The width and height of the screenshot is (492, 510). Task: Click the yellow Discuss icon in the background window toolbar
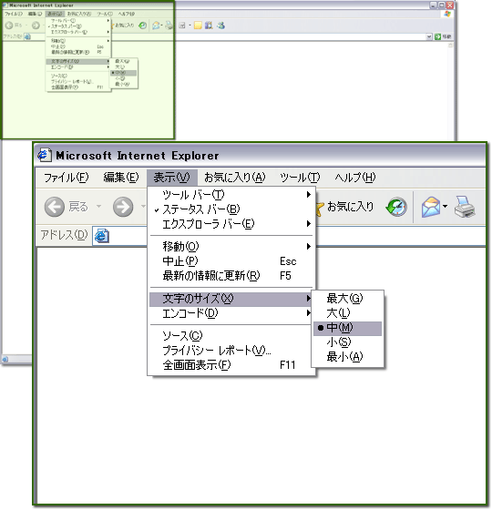[198, 25]
